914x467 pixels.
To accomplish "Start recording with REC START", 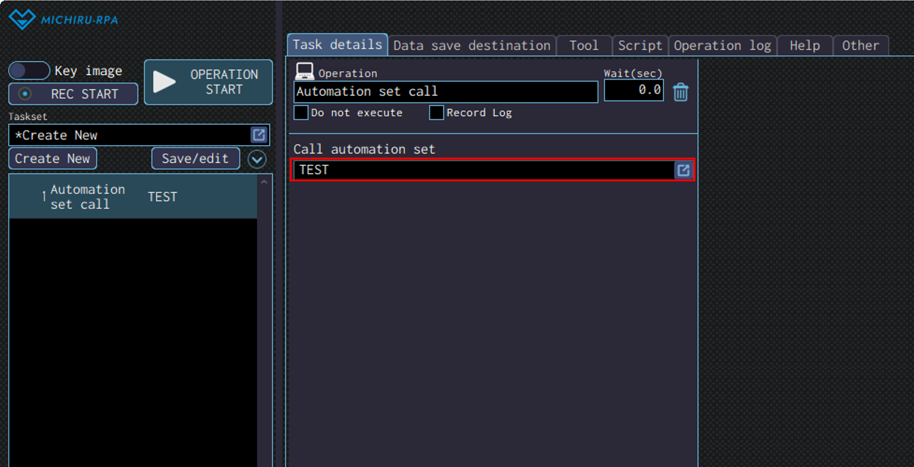I will (x=73, y=94).
